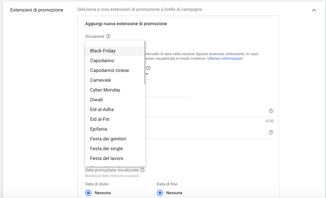This screenshot has width=326, height=198.
Task: Click help icon below the 0/20 counter
Action: click(271, 132)
